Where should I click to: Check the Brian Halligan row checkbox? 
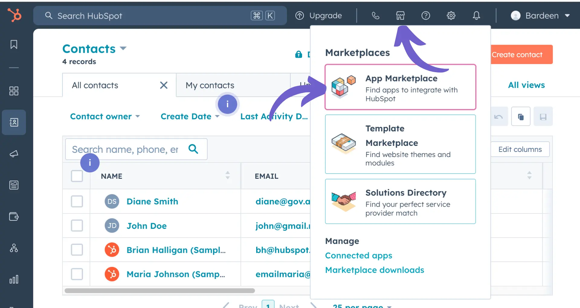pyautogui.click(x=77, y=250)
